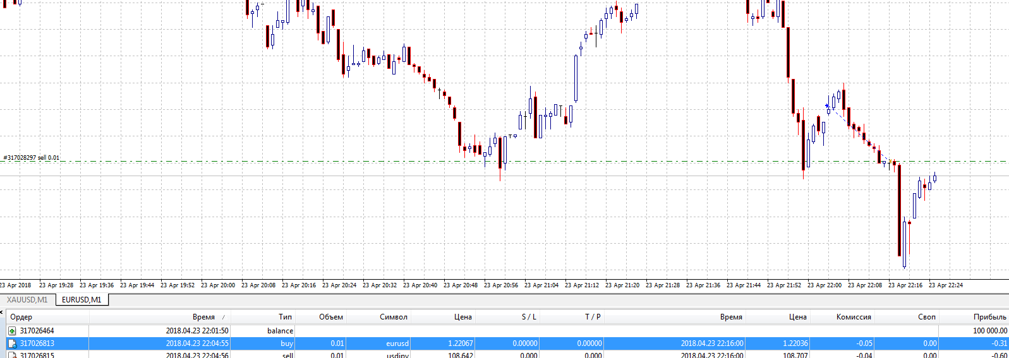Sort by the Время column beside Тип
1009x358 pixels.
203,317
